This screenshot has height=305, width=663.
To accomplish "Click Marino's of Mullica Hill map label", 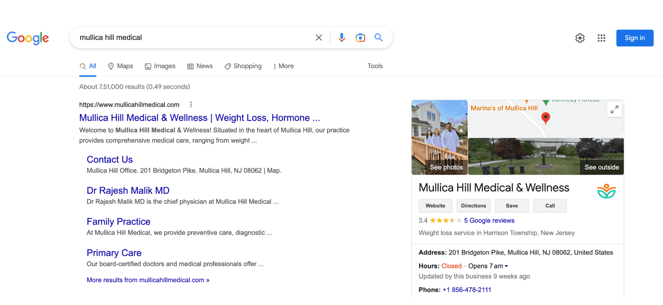I will pyautogui.click(x=504, y=108).
